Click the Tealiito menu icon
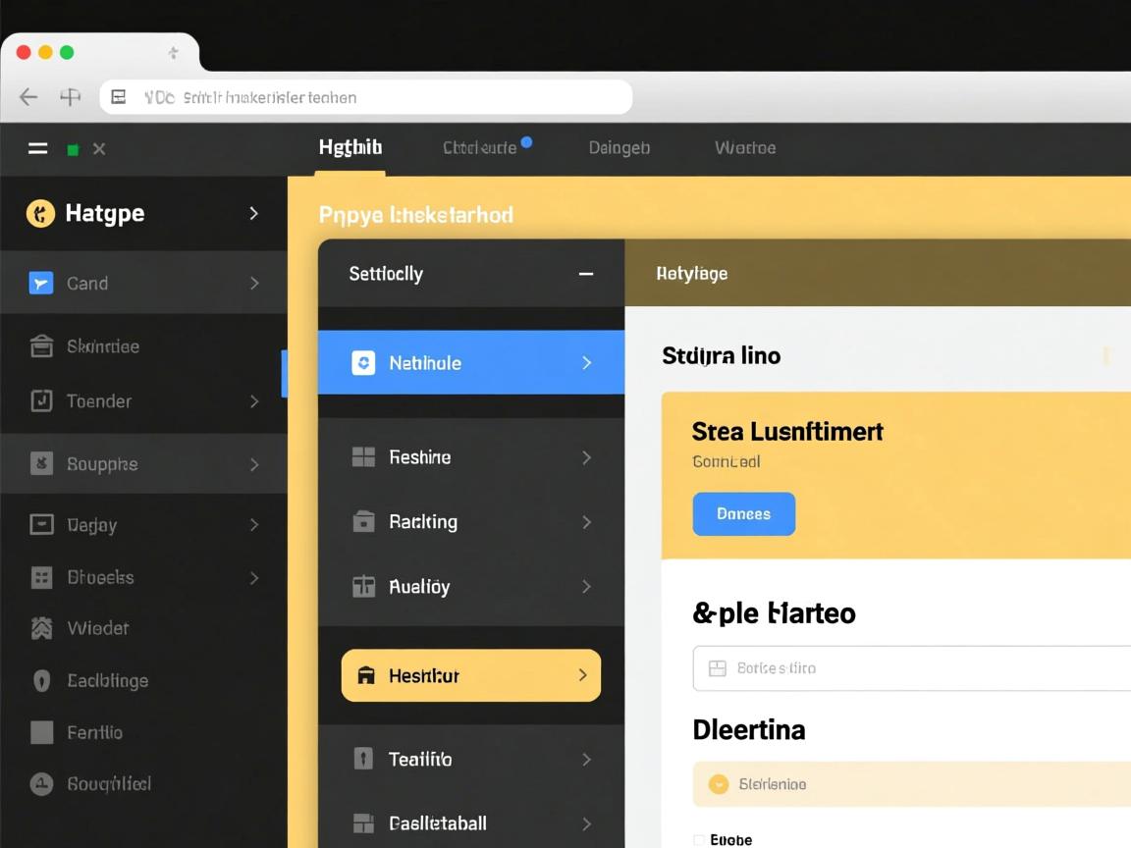 pyautogui.click(x=363, y=759)
